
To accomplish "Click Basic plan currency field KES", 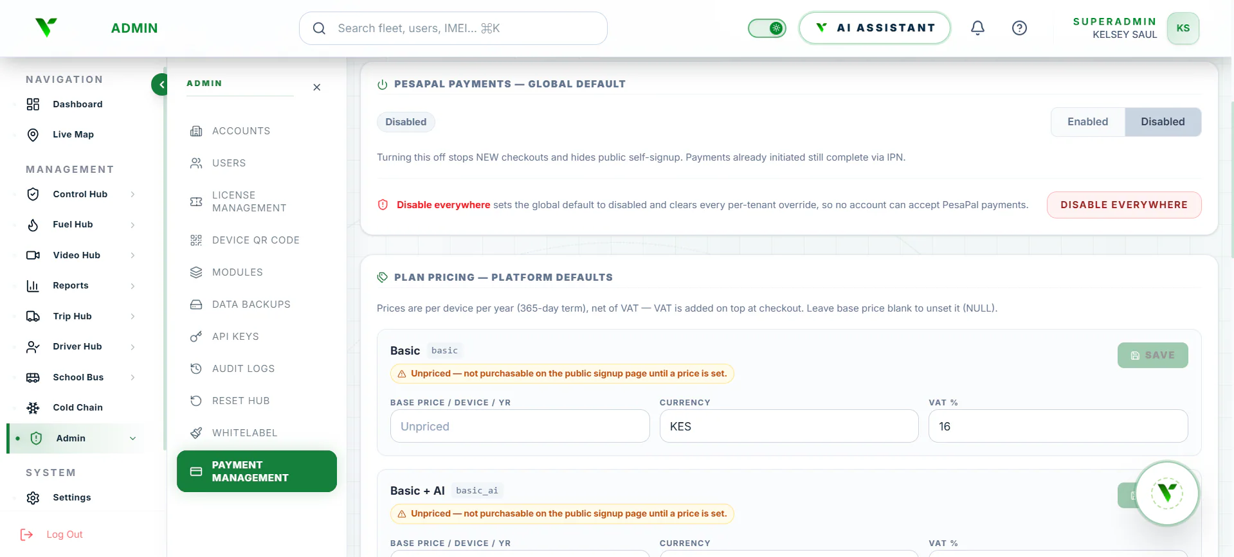I will click(789, 426).
